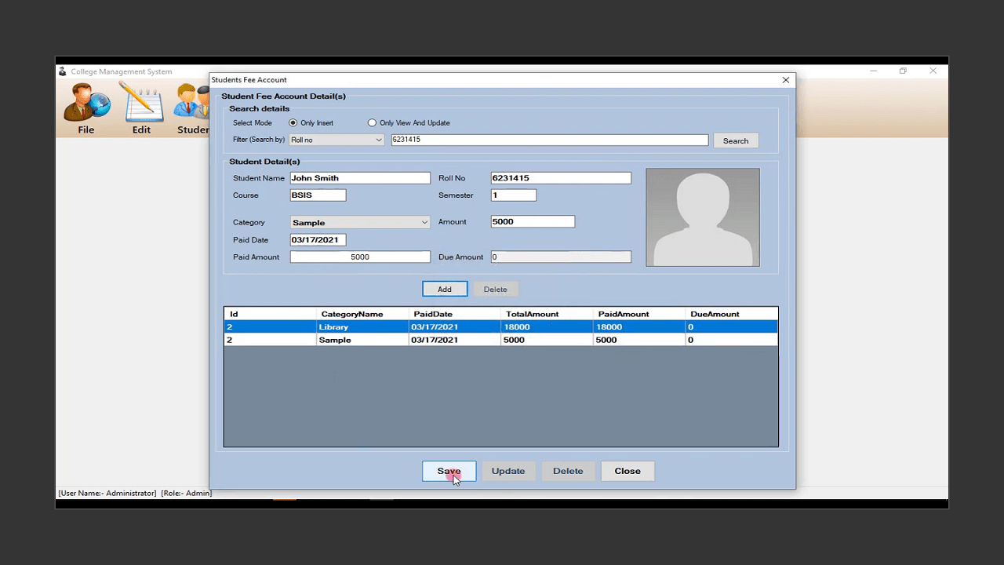Click inside the Student Name field

(359, 177)
